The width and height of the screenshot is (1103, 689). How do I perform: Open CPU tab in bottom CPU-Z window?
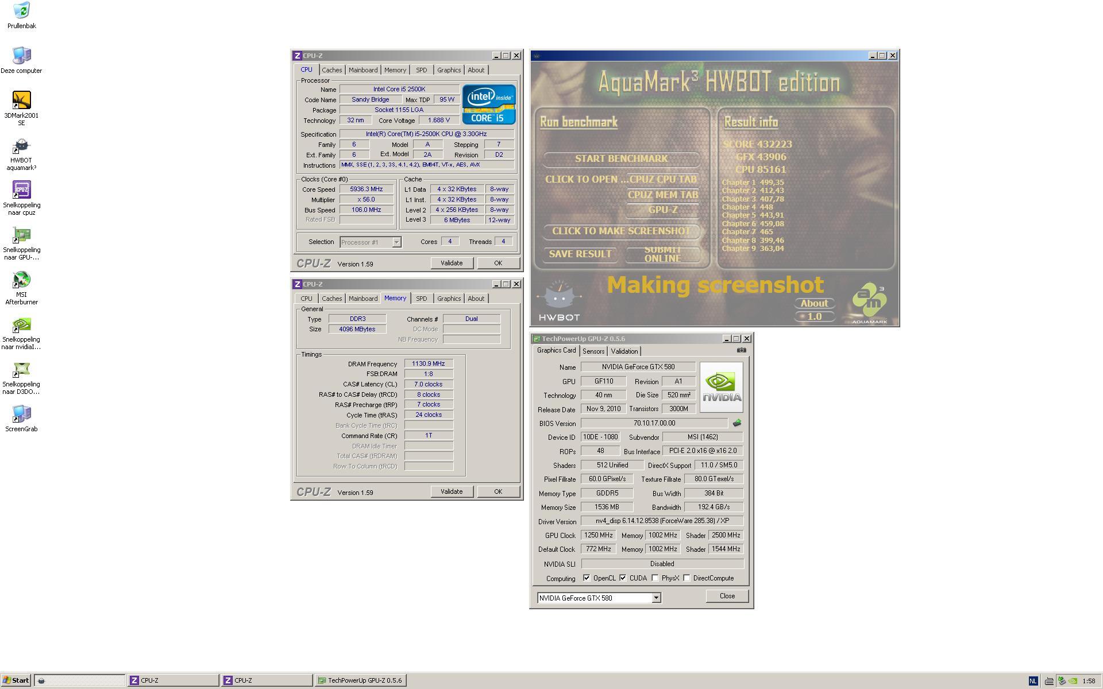click(306, 299)
